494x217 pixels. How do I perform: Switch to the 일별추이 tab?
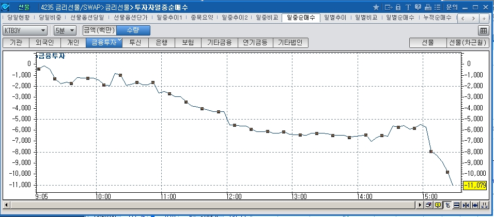click(x=335, y=18)
